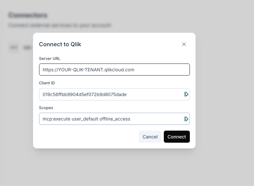Focus the Server URL input field
Screen dimensions: 254x186
pyautogui.click(x=114, y=70)
